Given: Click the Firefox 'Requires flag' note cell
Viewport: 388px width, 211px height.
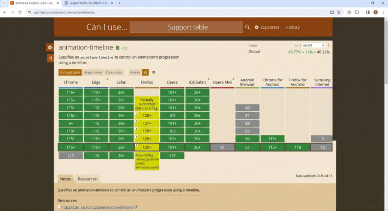Looking at the screenshot, I should pos(147,161).
